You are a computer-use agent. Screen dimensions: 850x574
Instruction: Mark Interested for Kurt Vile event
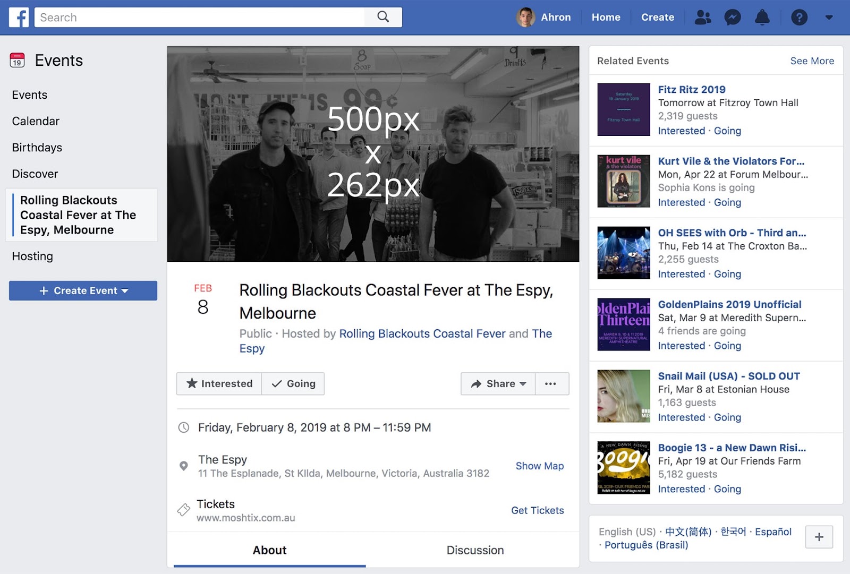click(682, 202)
